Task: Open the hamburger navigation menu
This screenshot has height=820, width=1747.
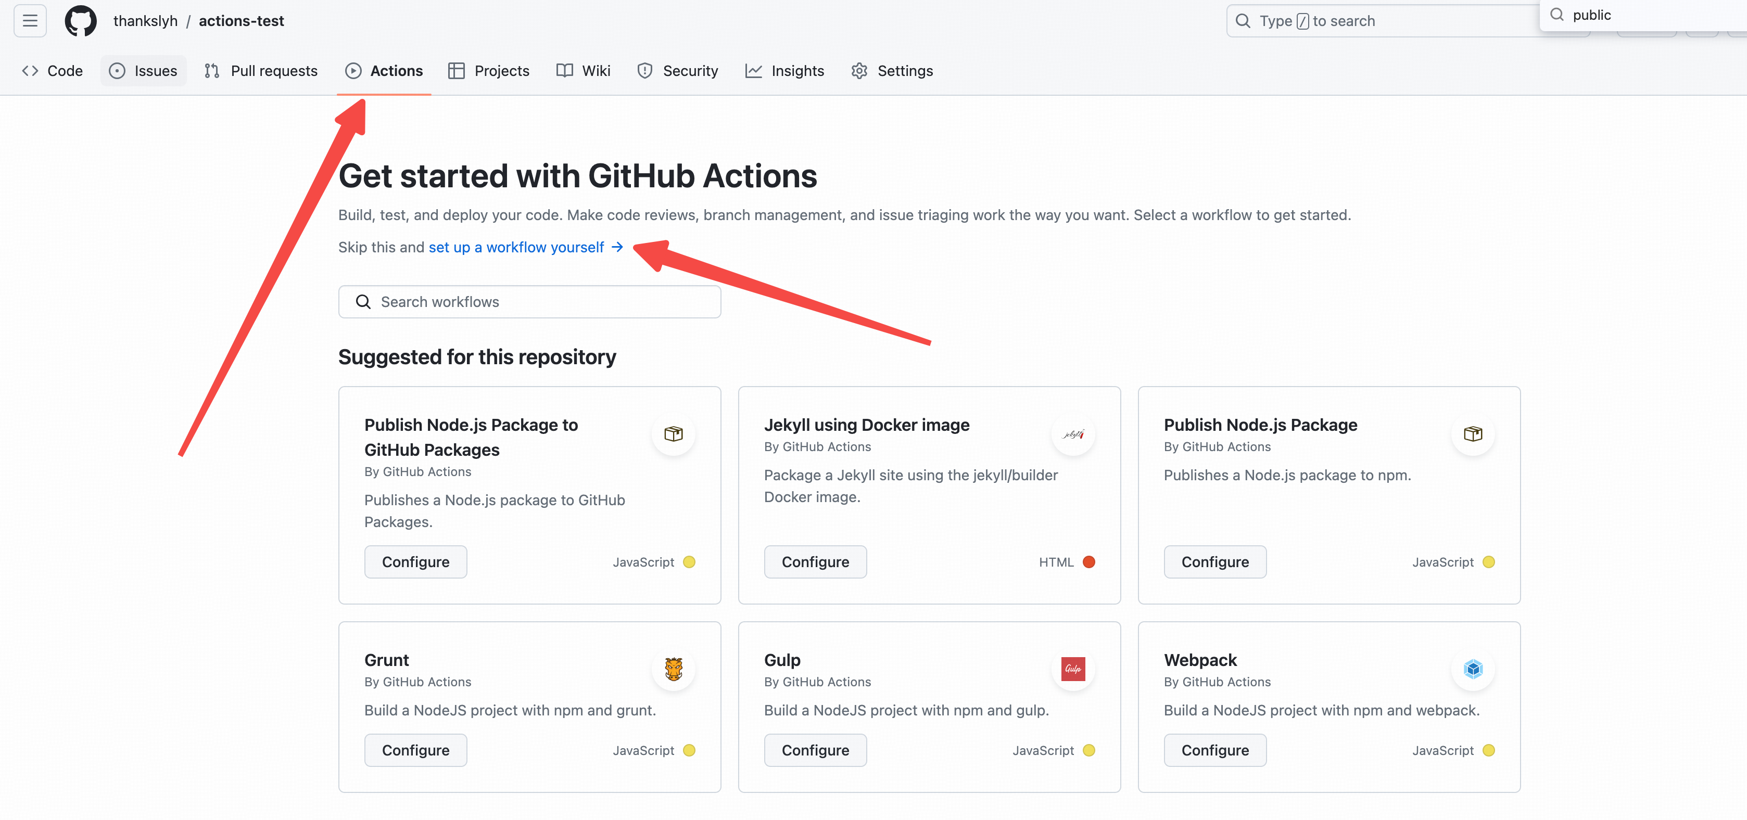Action: 30,20
